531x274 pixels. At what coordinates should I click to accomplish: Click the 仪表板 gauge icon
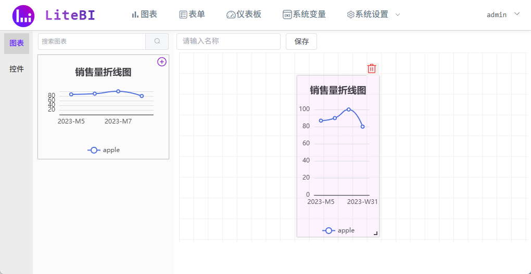(231, 15)
